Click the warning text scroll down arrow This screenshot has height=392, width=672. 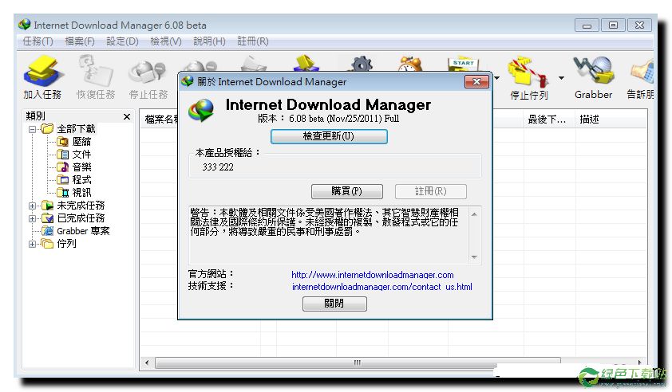pos(474,257)
